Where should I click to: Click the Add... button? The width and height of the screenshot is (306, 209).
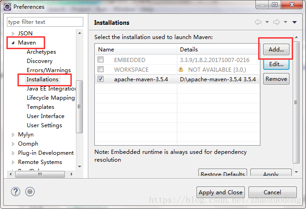point(276,50)
